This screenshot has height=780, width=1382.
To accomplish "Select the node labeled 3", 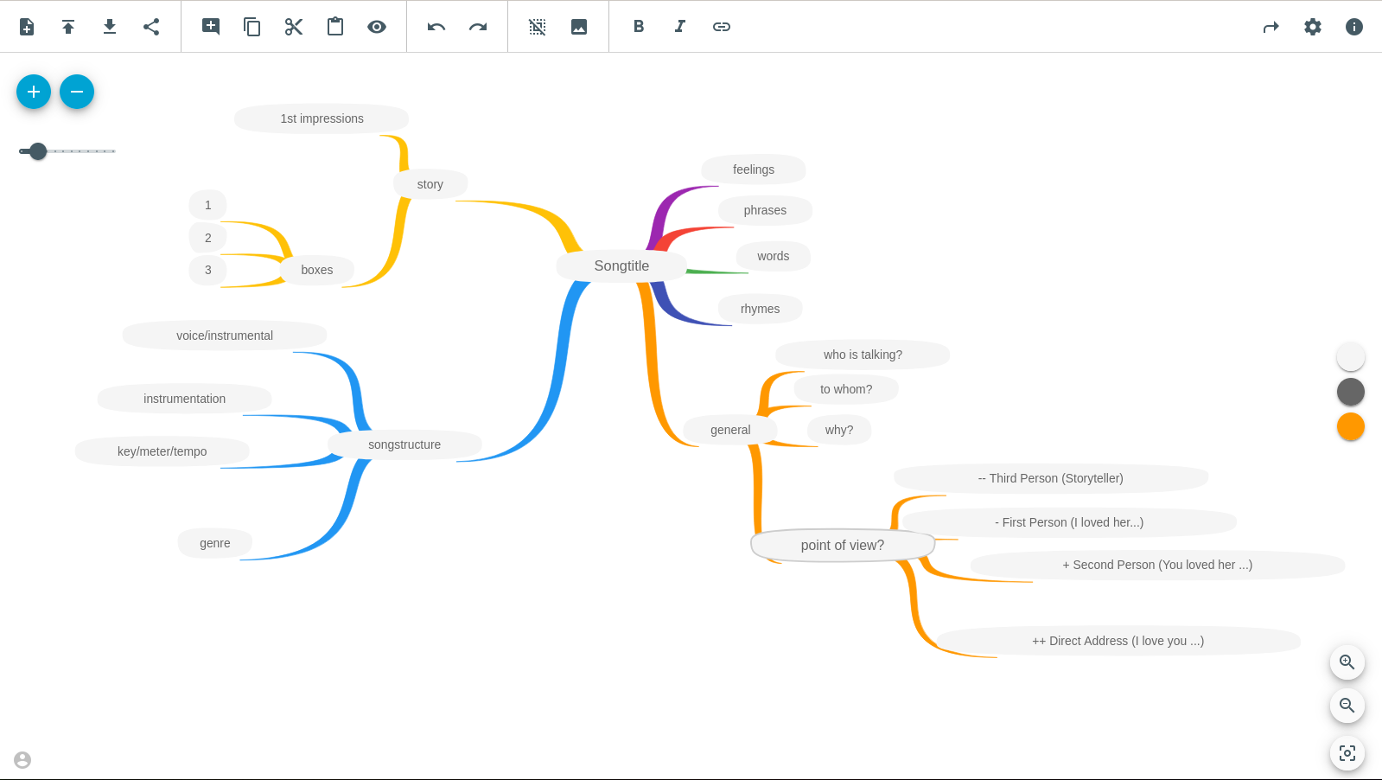I will (207, 270).
